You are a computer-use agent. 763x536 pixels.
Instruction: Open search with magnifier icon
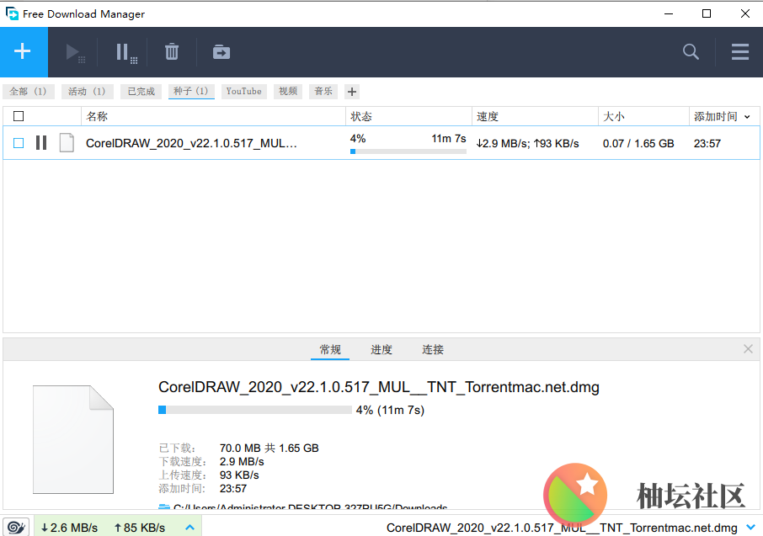coord(691,51)
